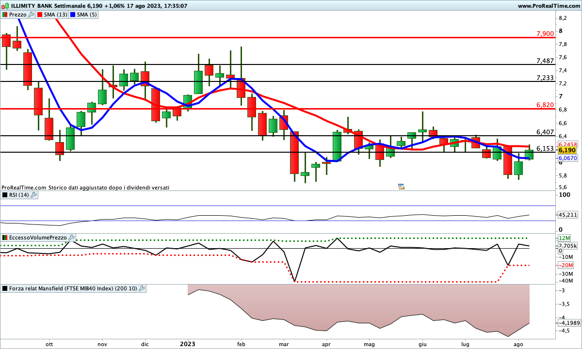Click the 'dic' month label on time axis
The image size is (582, 349).
pyautogui.click(x=145, y=344)
